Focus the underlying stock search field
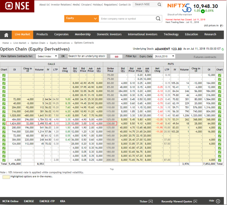Image resolution: width=227 pixels, height=205 pixels. coord(87,56)
